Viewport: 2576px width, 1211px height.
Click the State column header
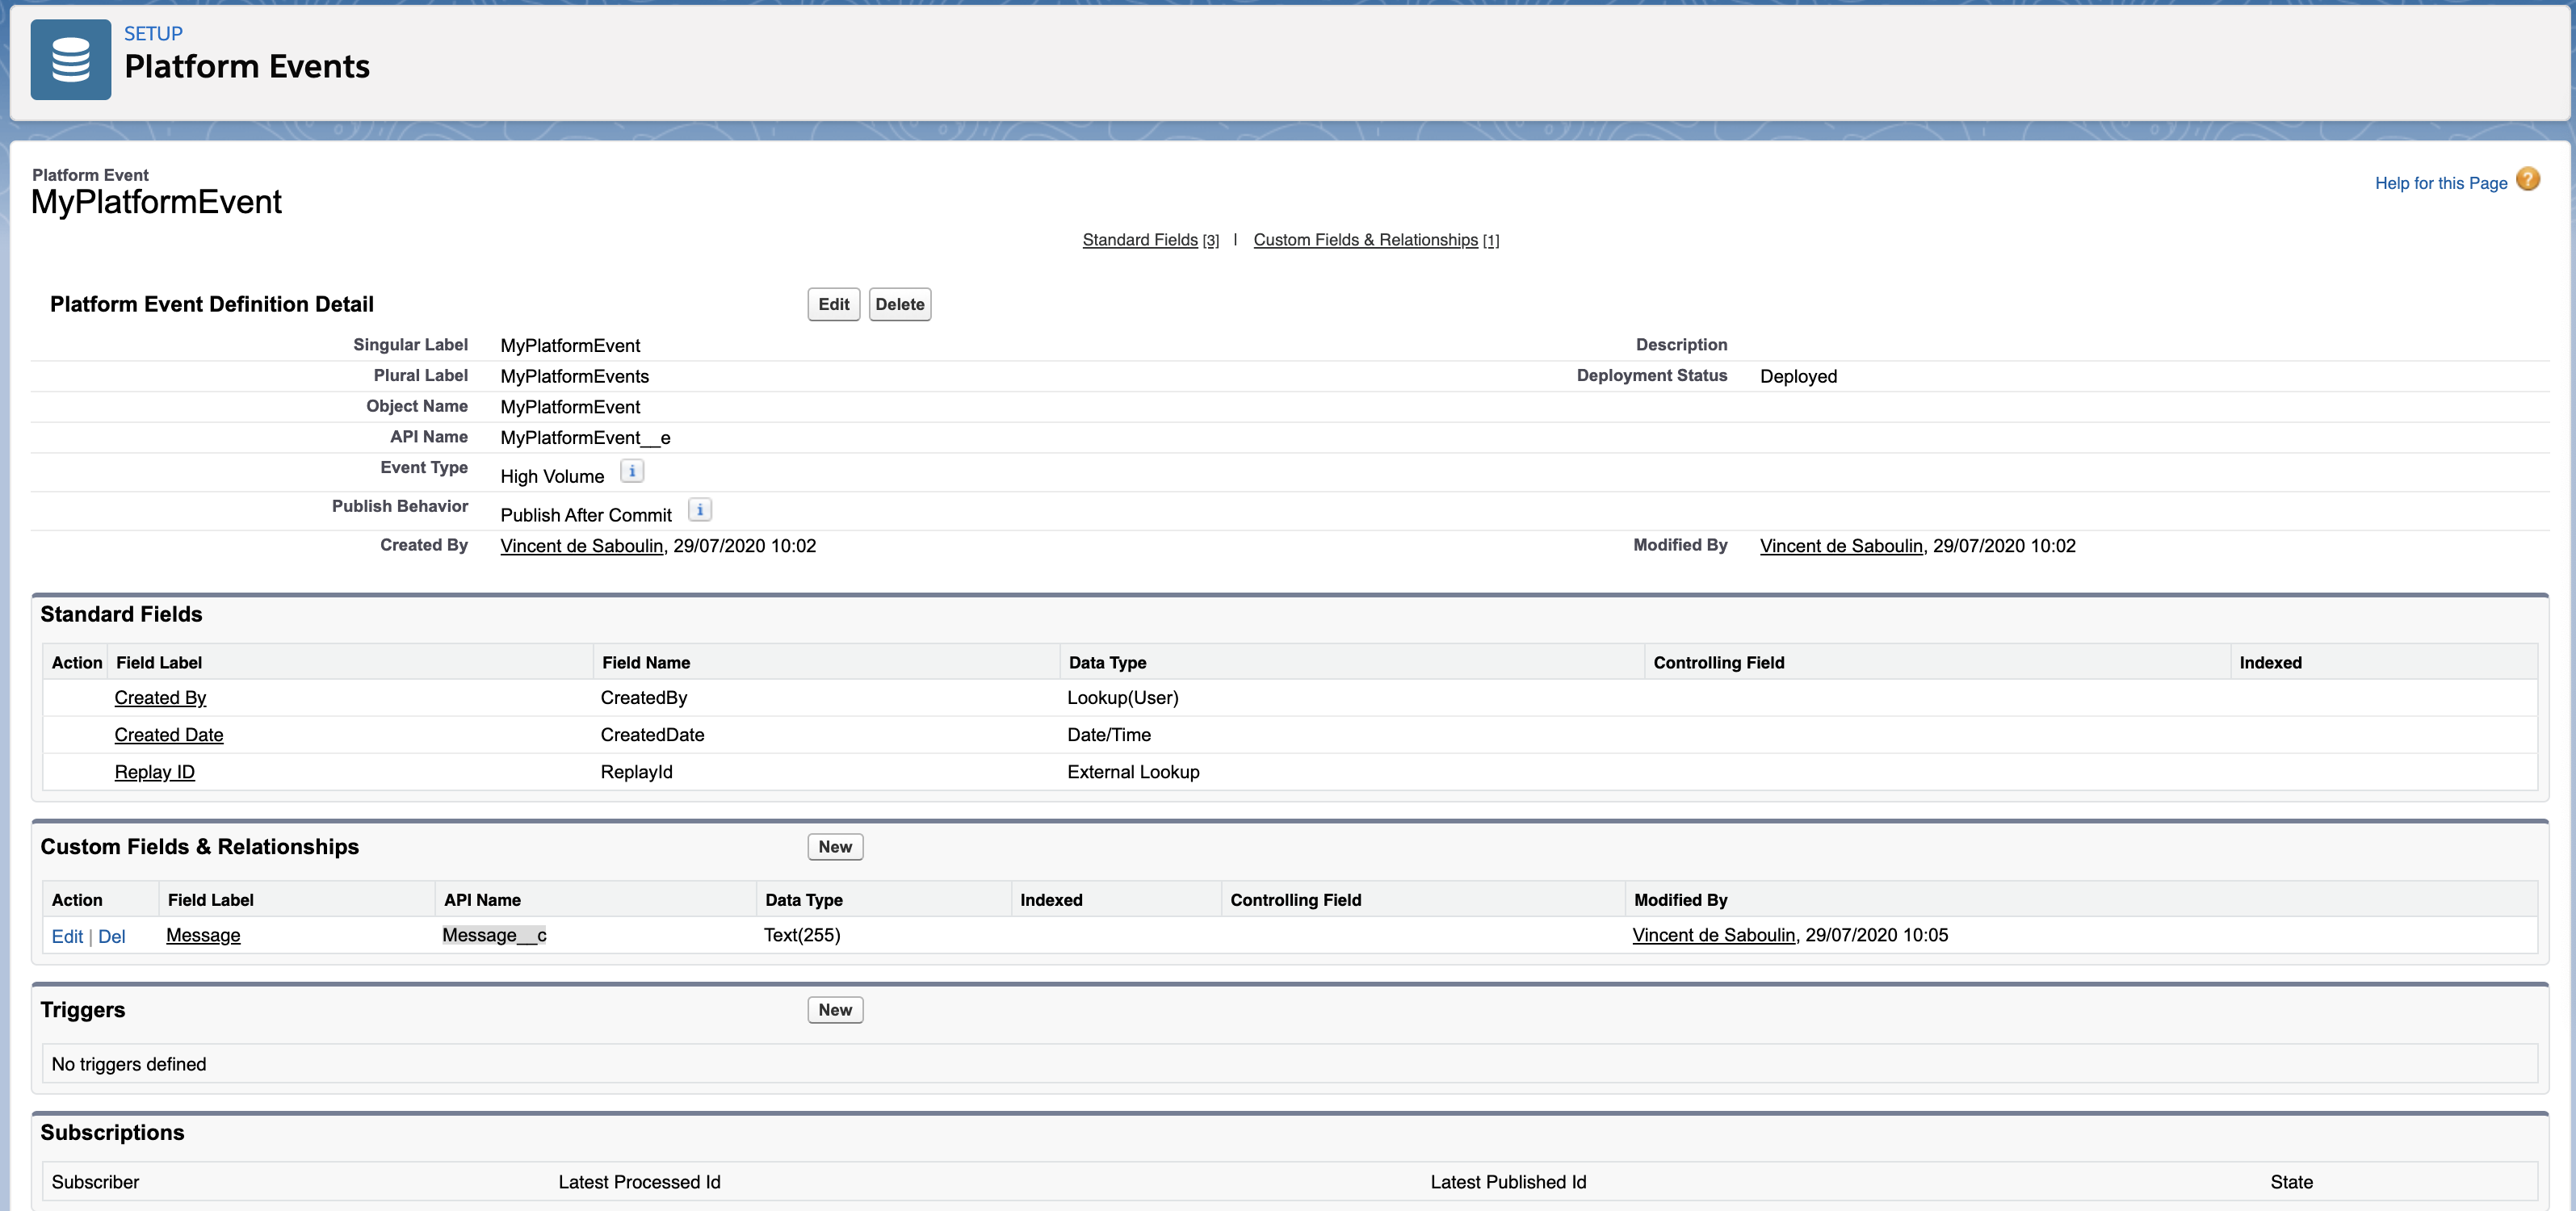(x=2291, y=1183)
